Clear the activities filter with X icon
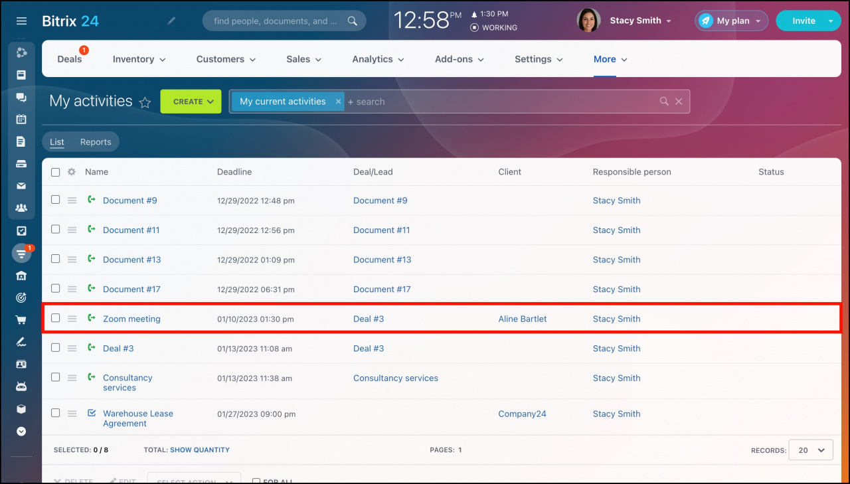 click(679, 102)
